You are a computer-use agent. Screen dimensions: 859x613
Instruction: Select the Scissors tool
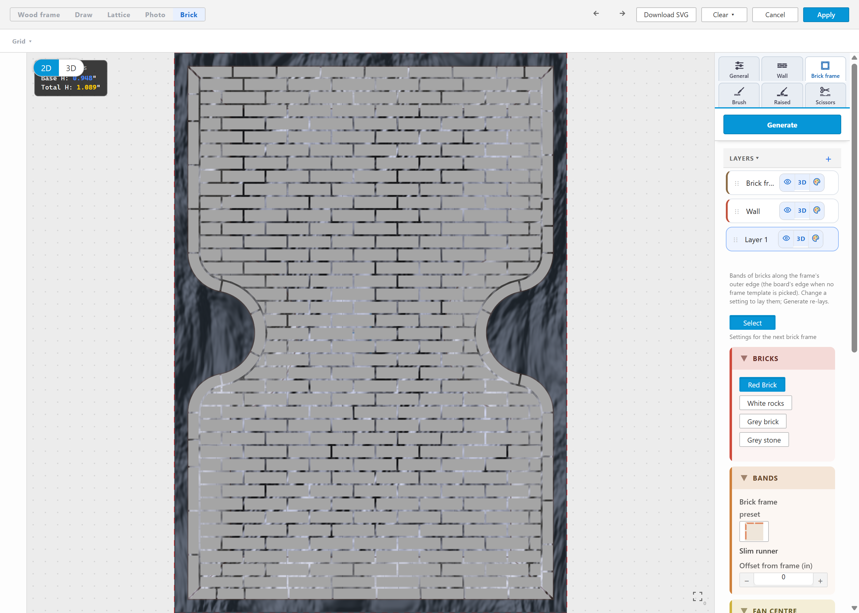coord(825,96)
